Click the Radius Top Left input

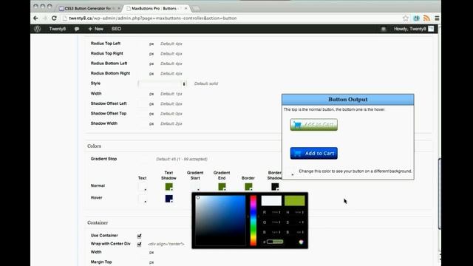pos(143,44)
